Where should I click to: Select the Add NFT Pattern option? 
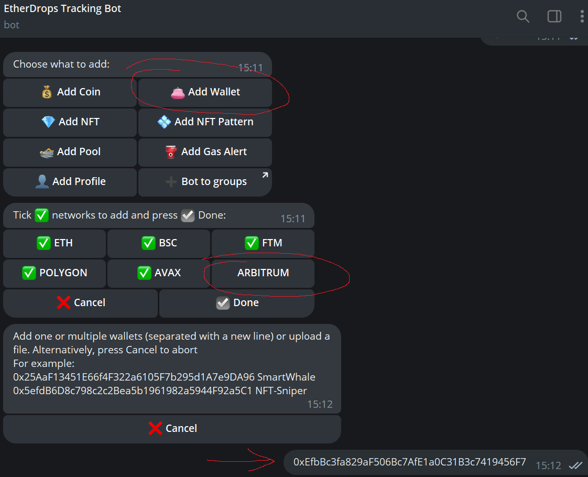click(x=205, y=122)
